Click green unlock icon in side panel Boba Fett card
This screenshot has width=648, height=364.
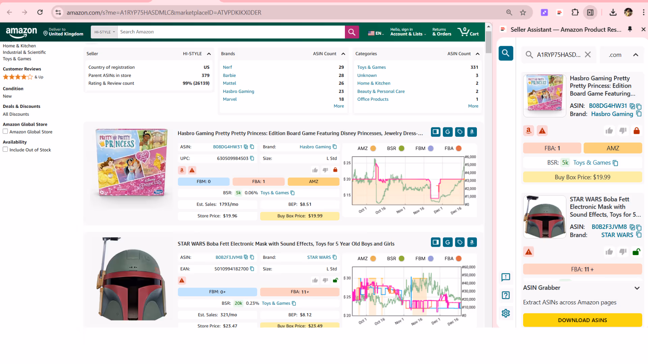coord(637,251)
